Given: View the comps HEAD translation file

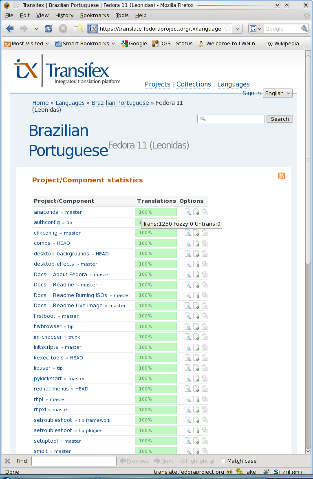Looking at the screenshot, I should point(187,243).
